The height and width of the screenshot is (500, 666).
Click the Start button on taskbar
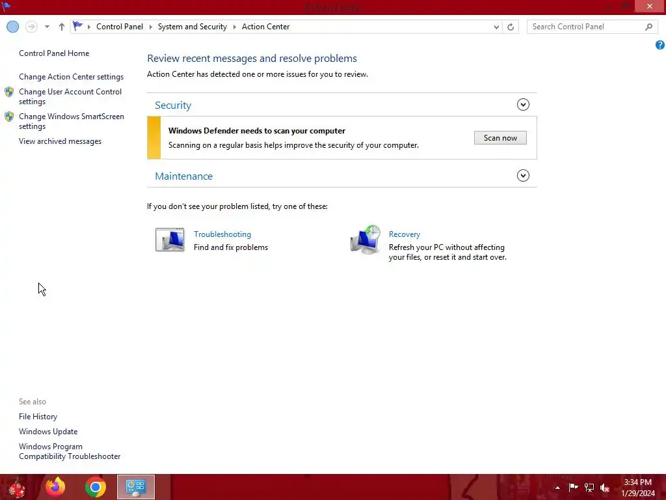pyautogui.click(x=16, y=487)
